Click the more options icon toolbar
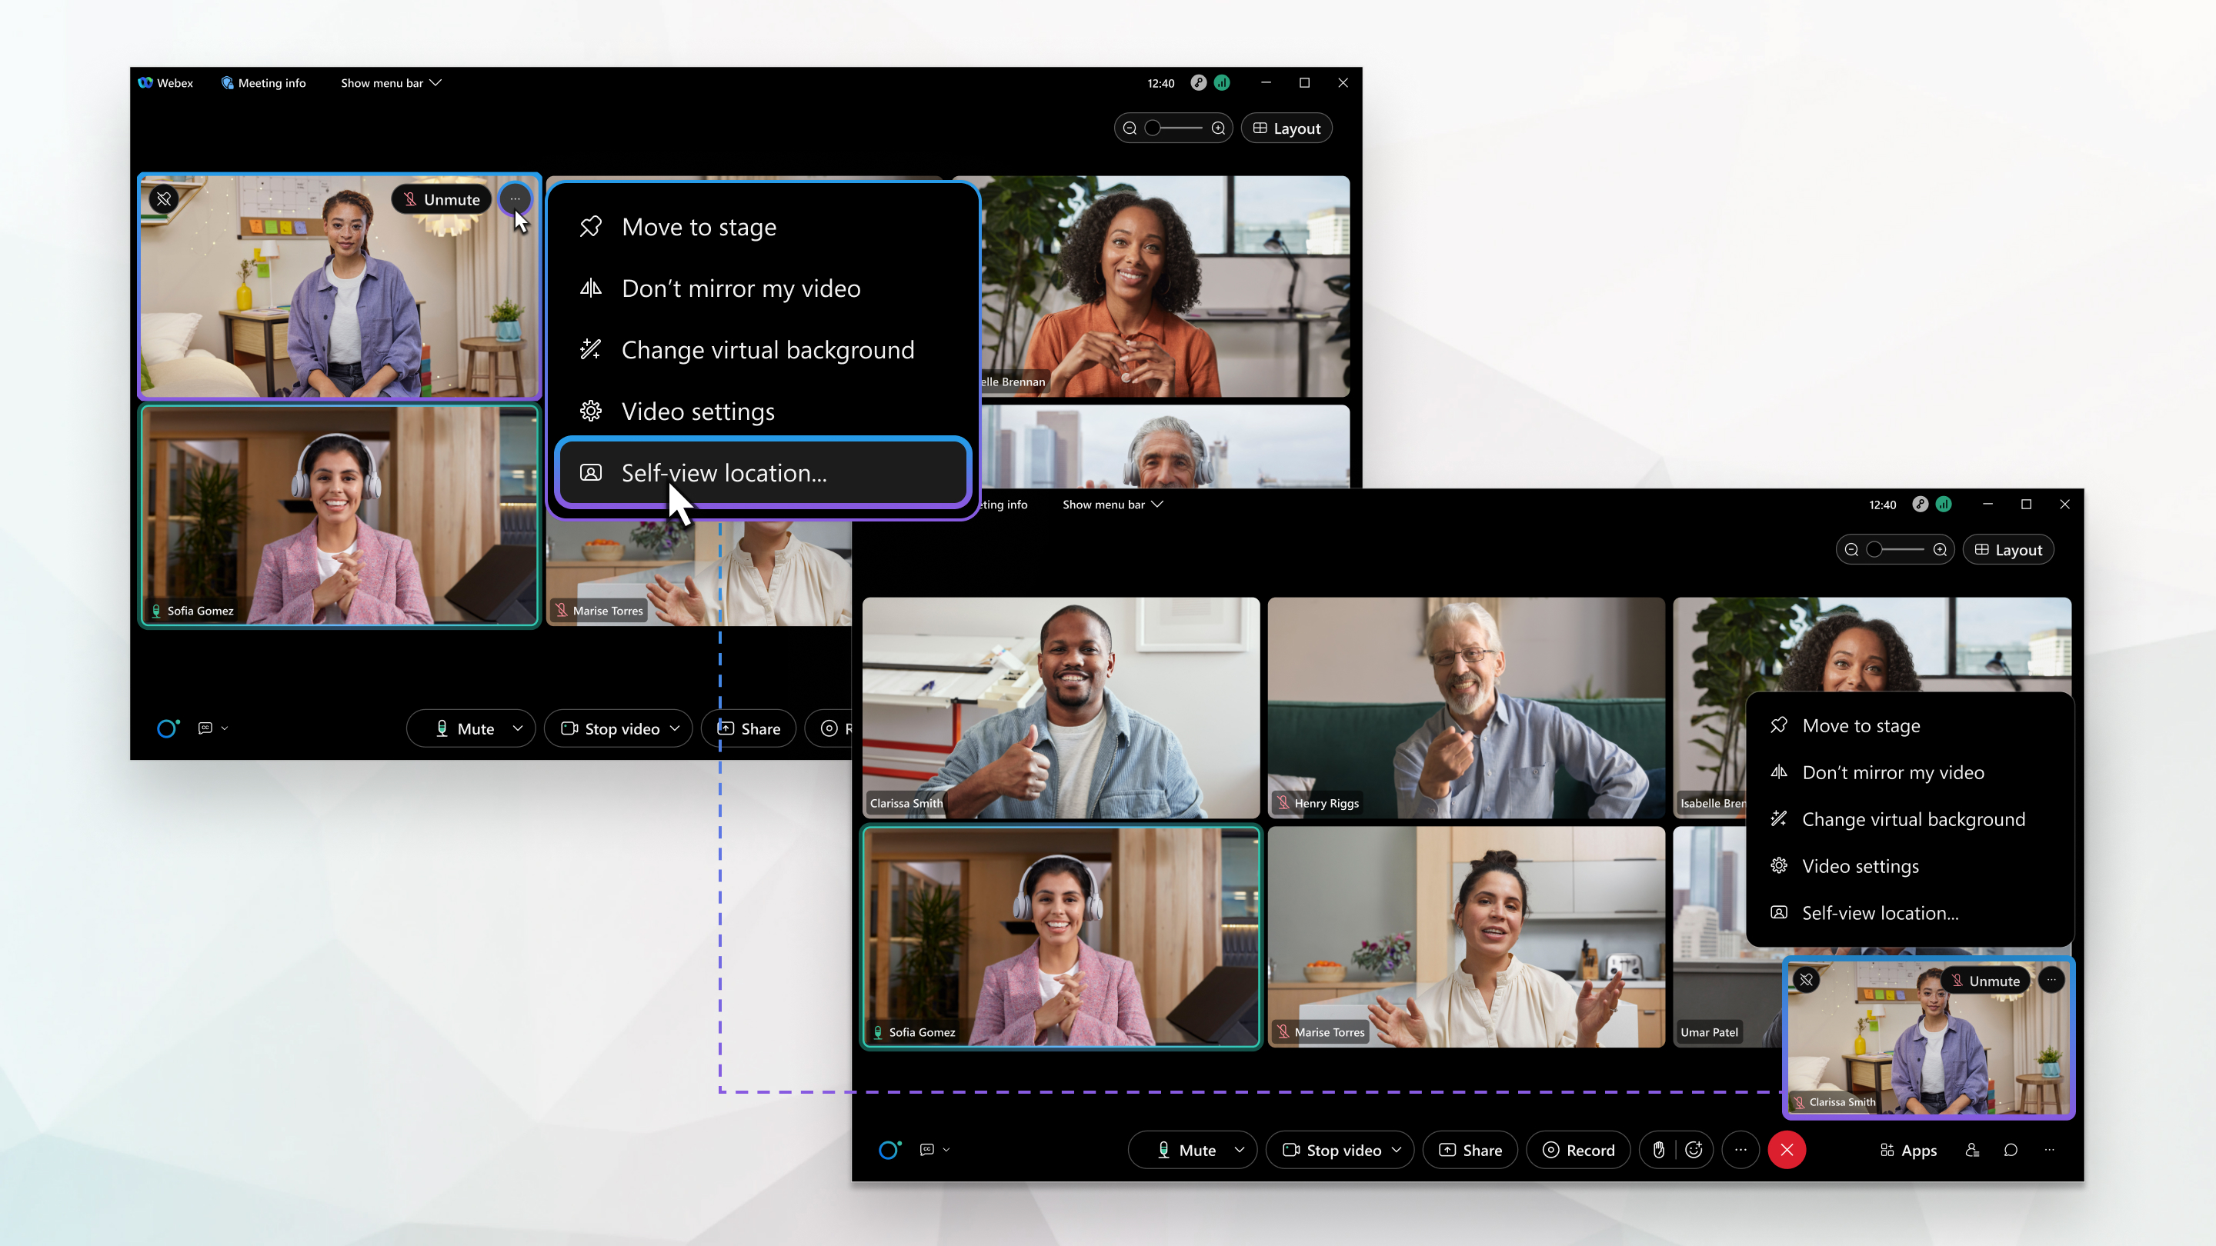This screenshot has height=1246, width=2216. 1741,1150
